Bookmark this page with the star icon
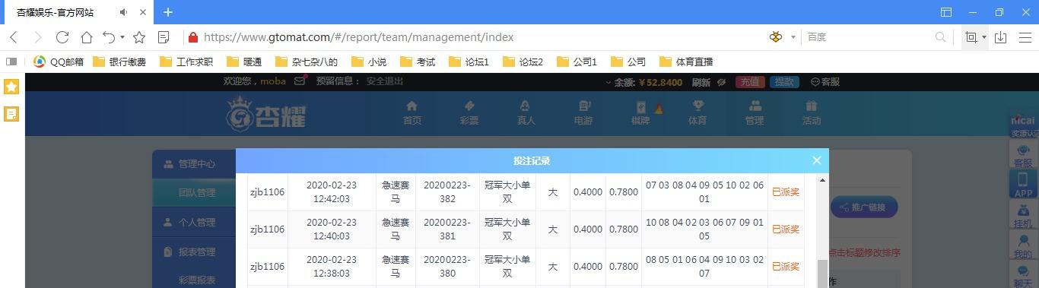 (x=139, y=37)
